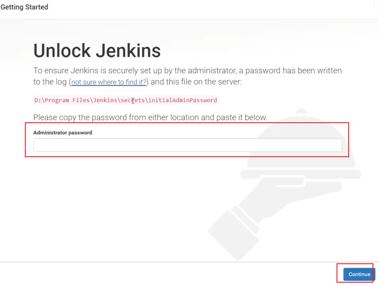
Task: Click the 'Administrator password' field label
Action: 63,133
